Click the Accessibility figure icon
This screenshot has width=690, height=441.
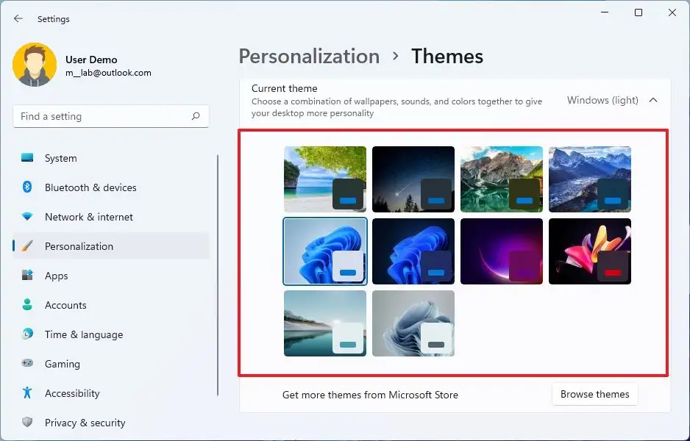click(x=27, y=393)
